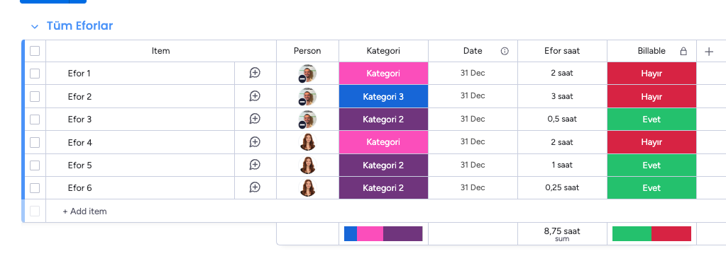Open the Efor 1 conversation icon
Viewport: 726px width, 256px height.
tap(255, 73)
